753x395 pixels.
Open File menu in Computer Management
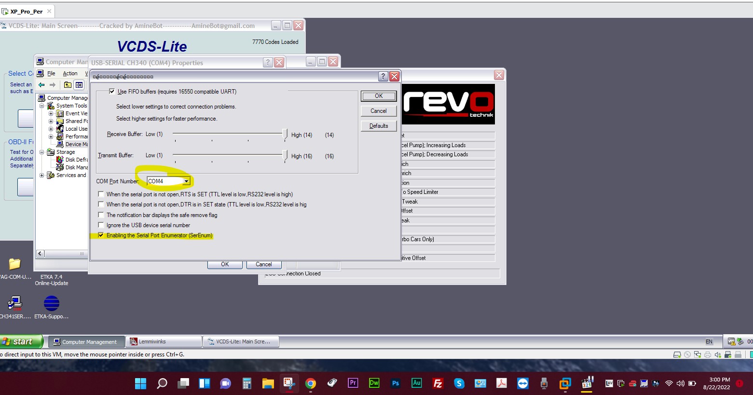[x=51, y=73]
